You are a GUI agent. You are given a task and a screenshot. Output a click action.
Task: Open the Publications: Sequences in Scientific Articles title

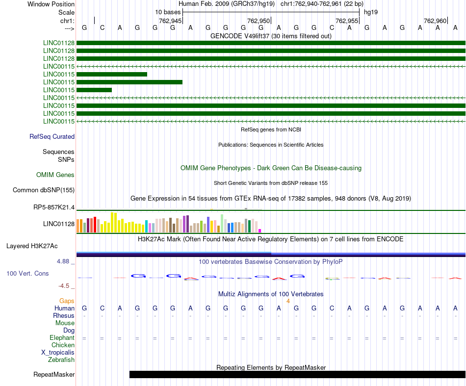coord(271,145)
